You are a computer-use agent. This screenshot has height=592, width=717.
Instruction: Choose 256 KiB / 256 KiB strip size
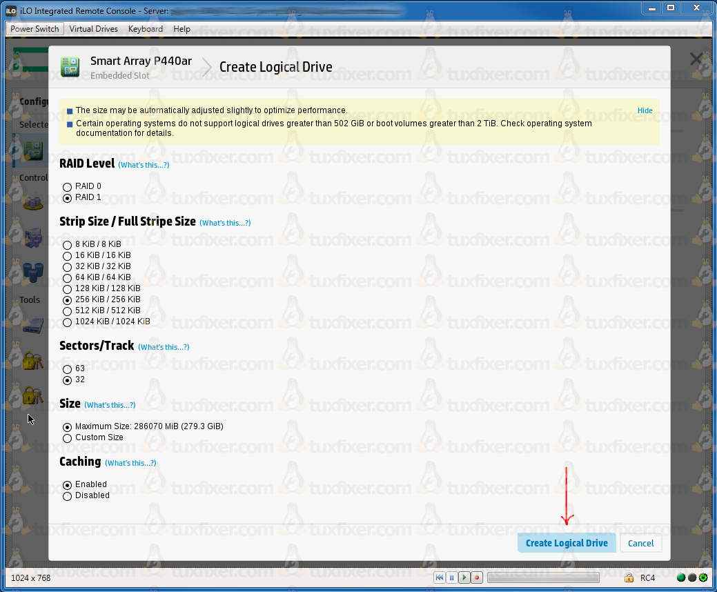(x=67, y=300)
